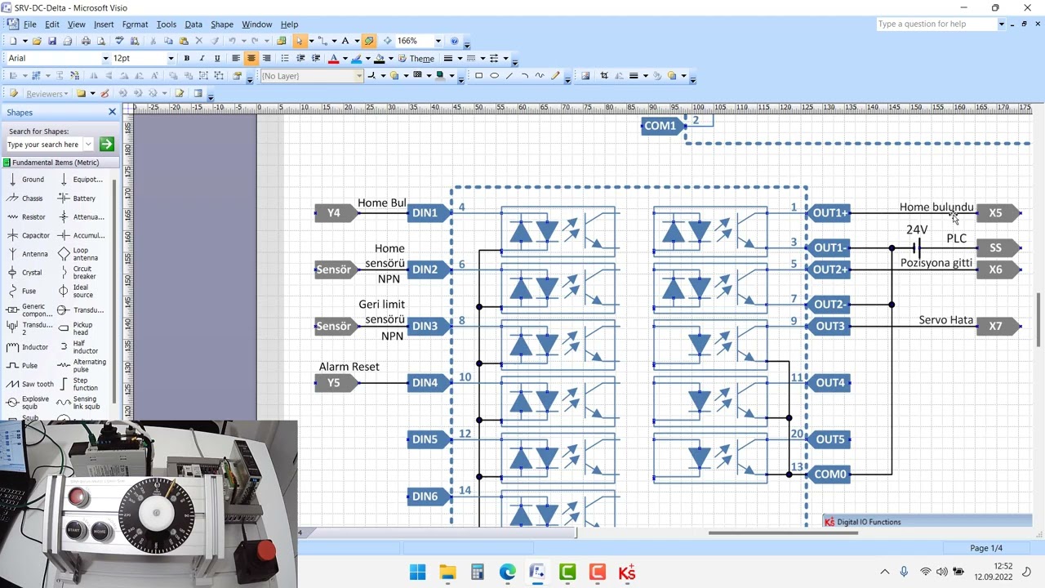Open the line weight dropdown arrow

460,58
